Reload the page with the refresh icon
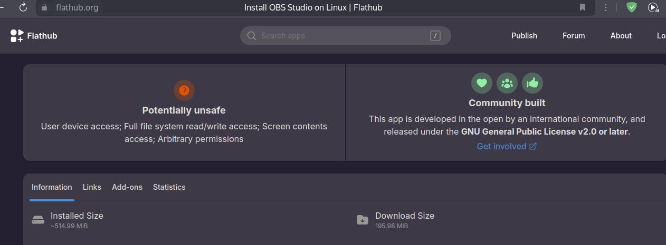 pyautogui.click(x=23, y=7)
